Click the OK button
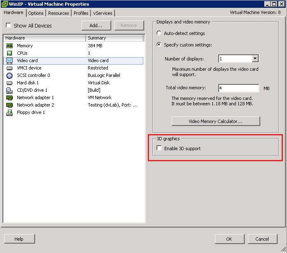The width and height of the screenshot is (287, 253). pyautogui.click(x=229, y=239)
